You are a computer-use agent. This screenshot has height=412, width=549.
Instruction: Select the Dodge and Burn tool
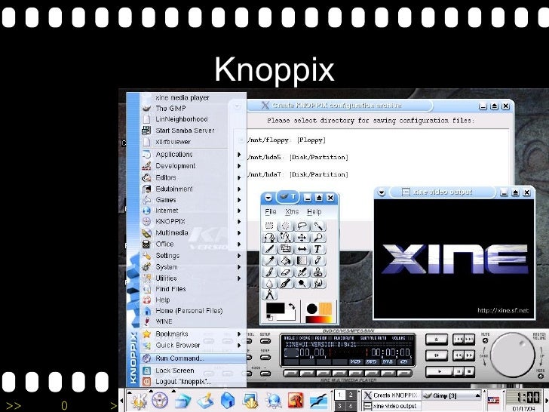click(302, 284)
